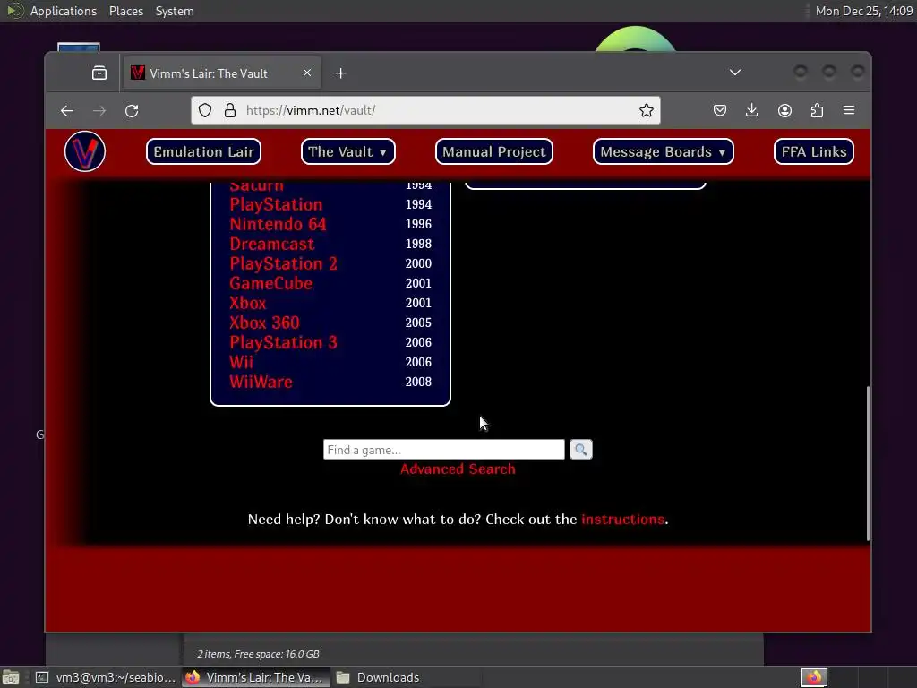Open the Emulation Lair page
This screenshot has width=917, height=688.
click(203, 151)
